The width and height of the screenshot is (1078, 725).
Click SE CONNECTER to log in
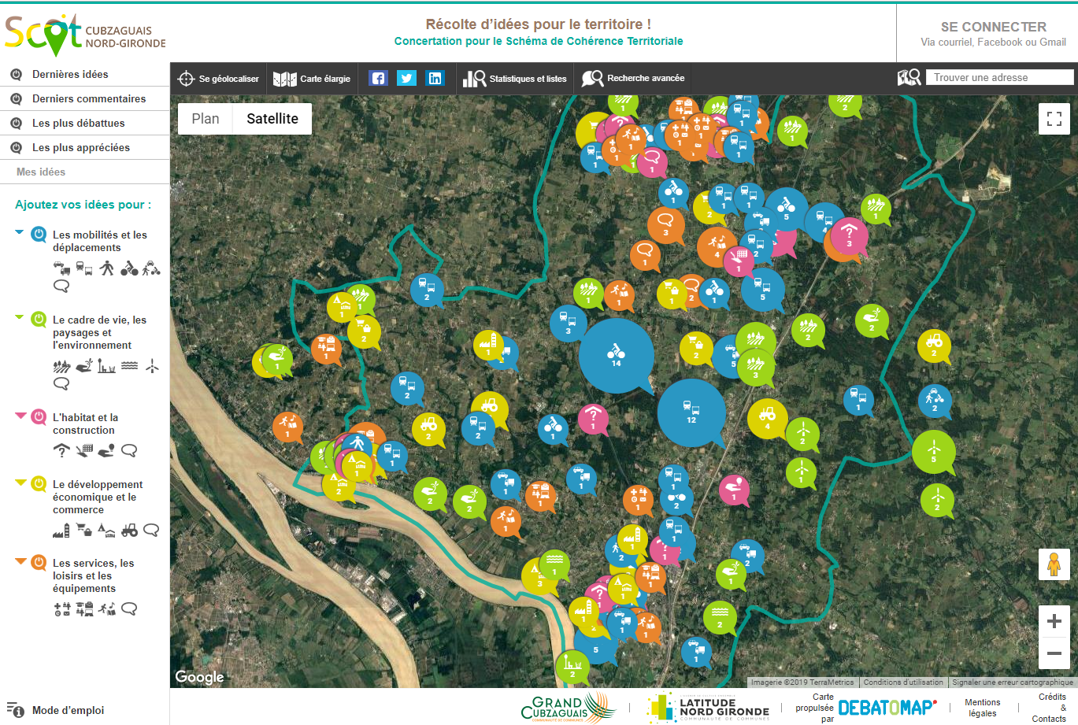click(x=993, y=28)
